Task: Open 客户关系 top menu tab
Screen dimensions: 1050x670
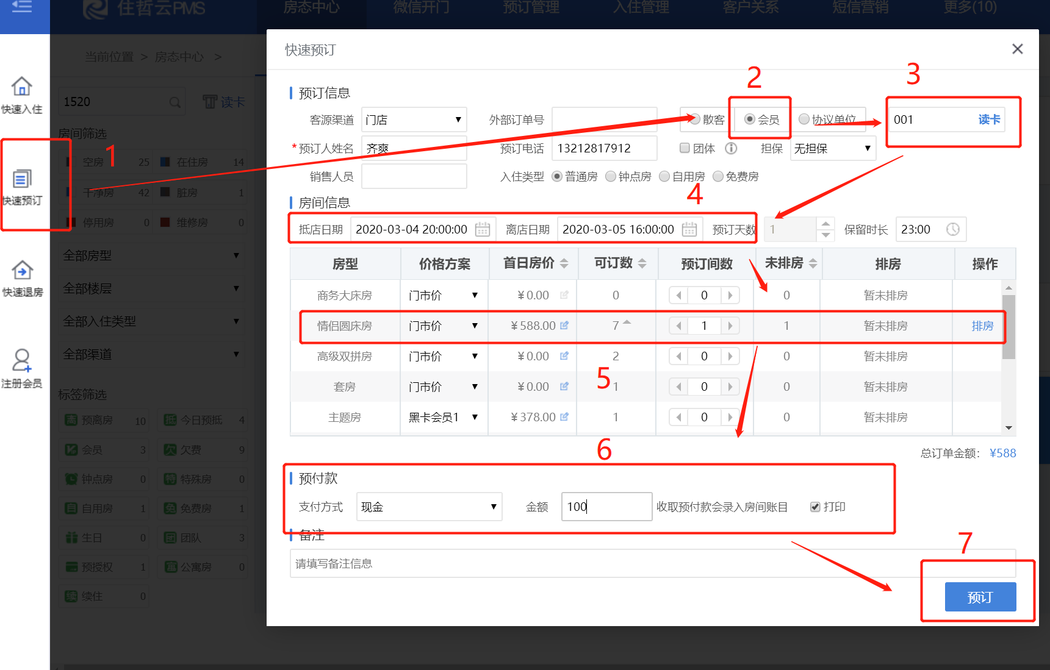Action: pos(751,7)
